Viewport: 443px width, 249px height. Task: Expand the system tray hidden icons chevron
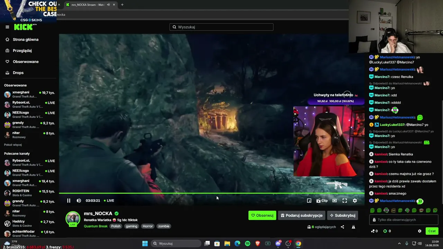[399, 243]
